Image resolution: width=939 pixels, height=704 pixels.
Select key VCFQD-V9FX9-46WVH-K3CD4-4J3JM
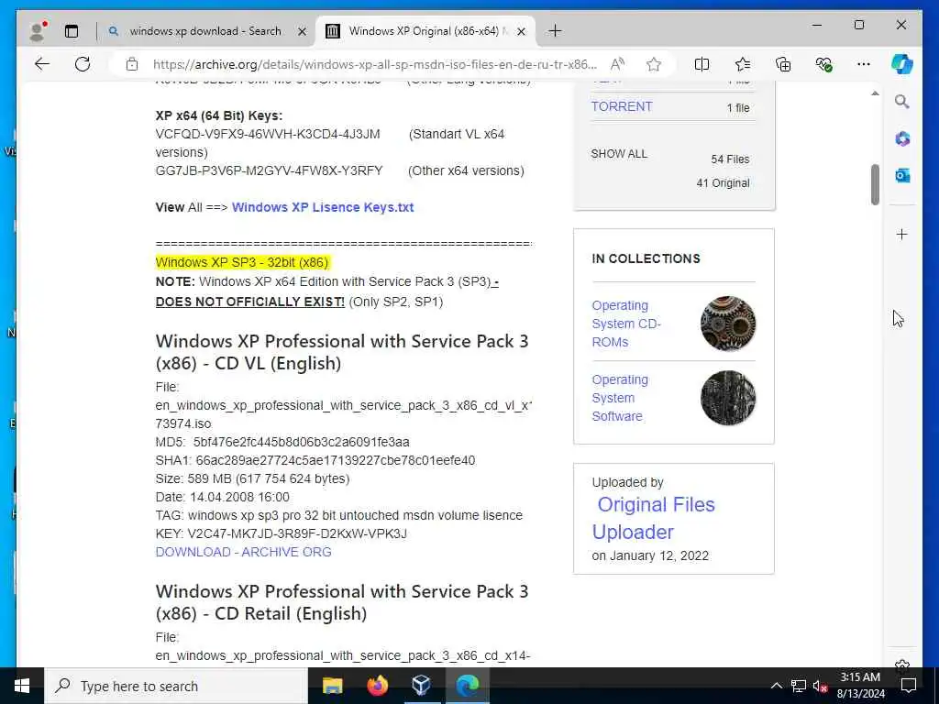(268, 134)
